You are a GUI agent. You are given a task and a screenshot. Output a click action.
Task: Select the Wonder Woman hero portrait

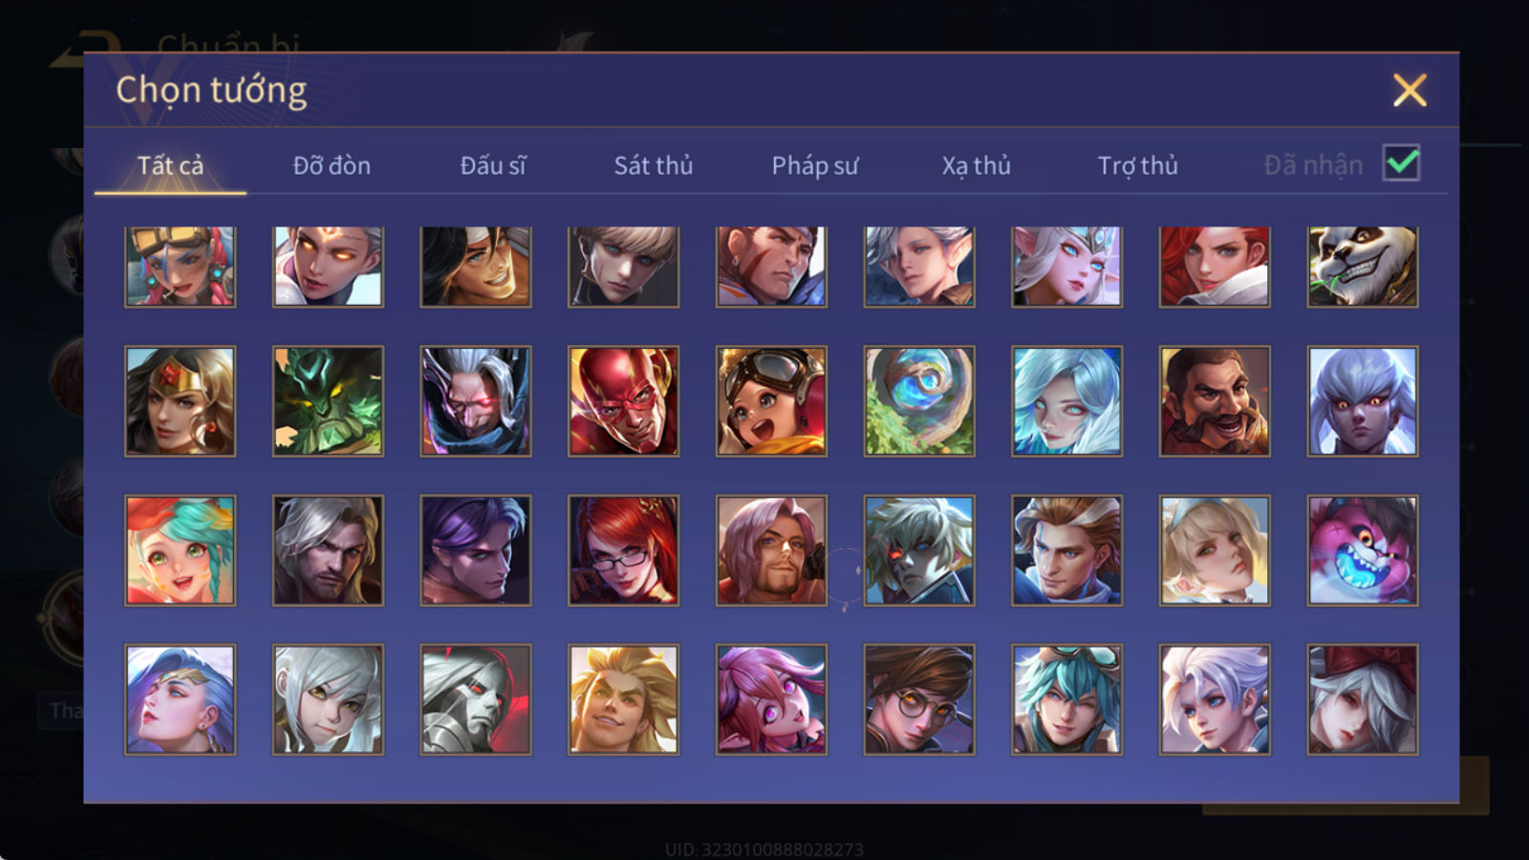point(180,401)
